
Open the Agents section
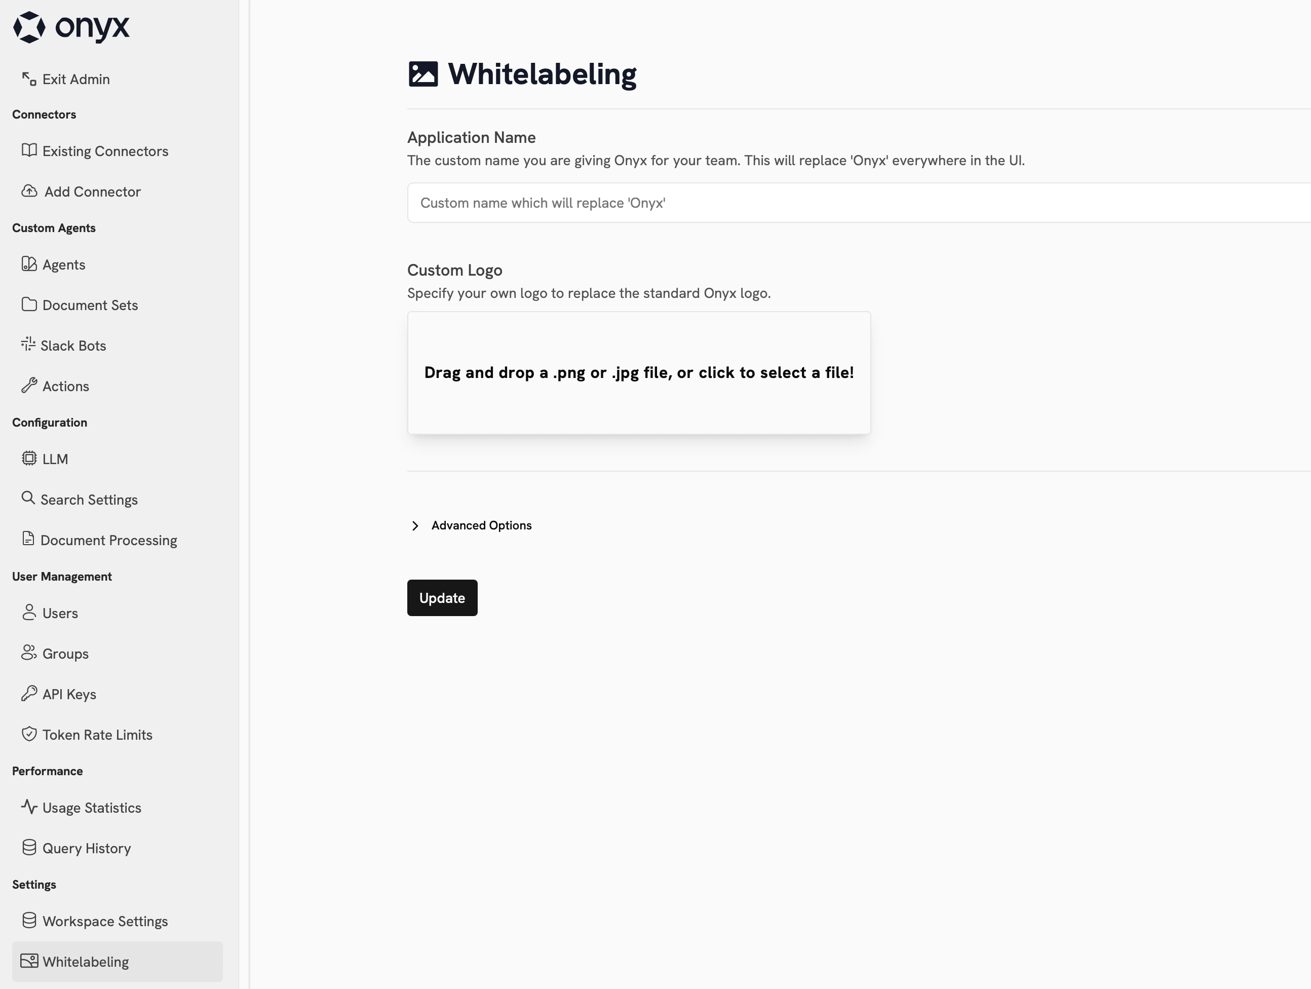coord(63,264)
